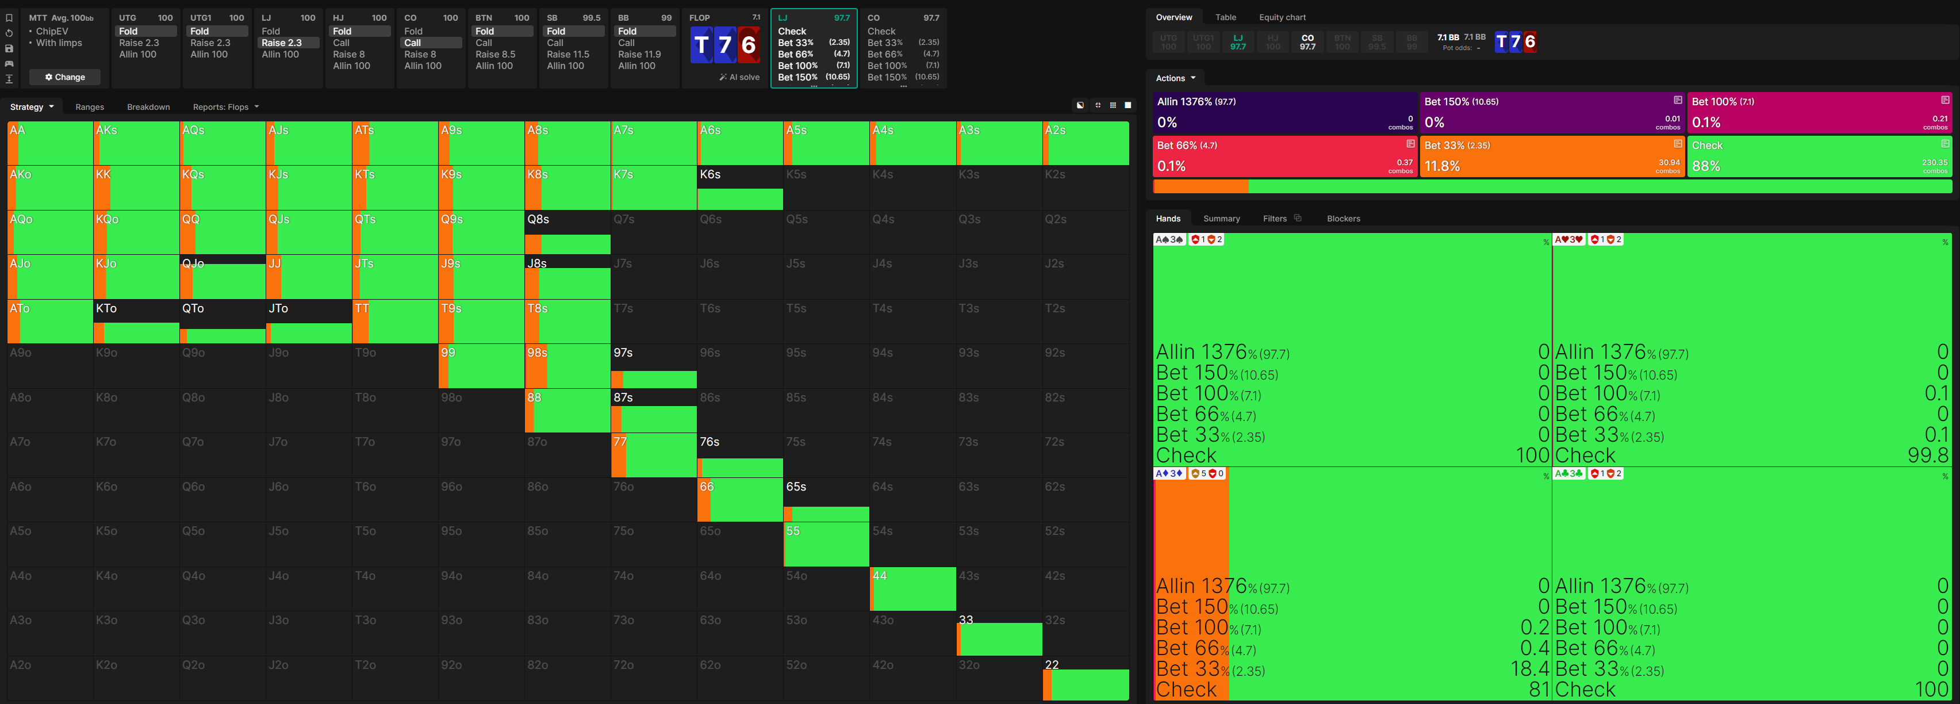This screenshot has width=1960, height=704.
Task: Toggle the half-shaded contrast matrix view
Action: click(x=1080, y=105)
